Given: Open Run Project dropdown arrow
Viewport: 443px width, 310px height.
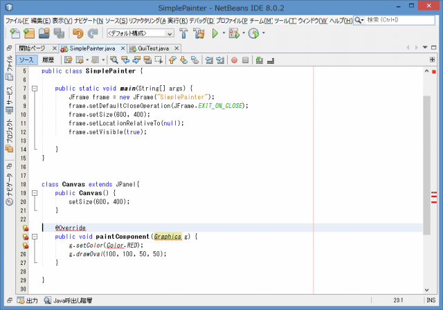Looking at the screenshot, I should tap(224, 33).
